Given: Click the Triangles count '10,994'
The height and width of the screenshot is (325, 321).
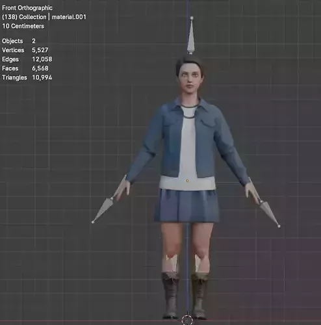Looking at the screenshot, I should pyautogui.click(x=42, y=77).
